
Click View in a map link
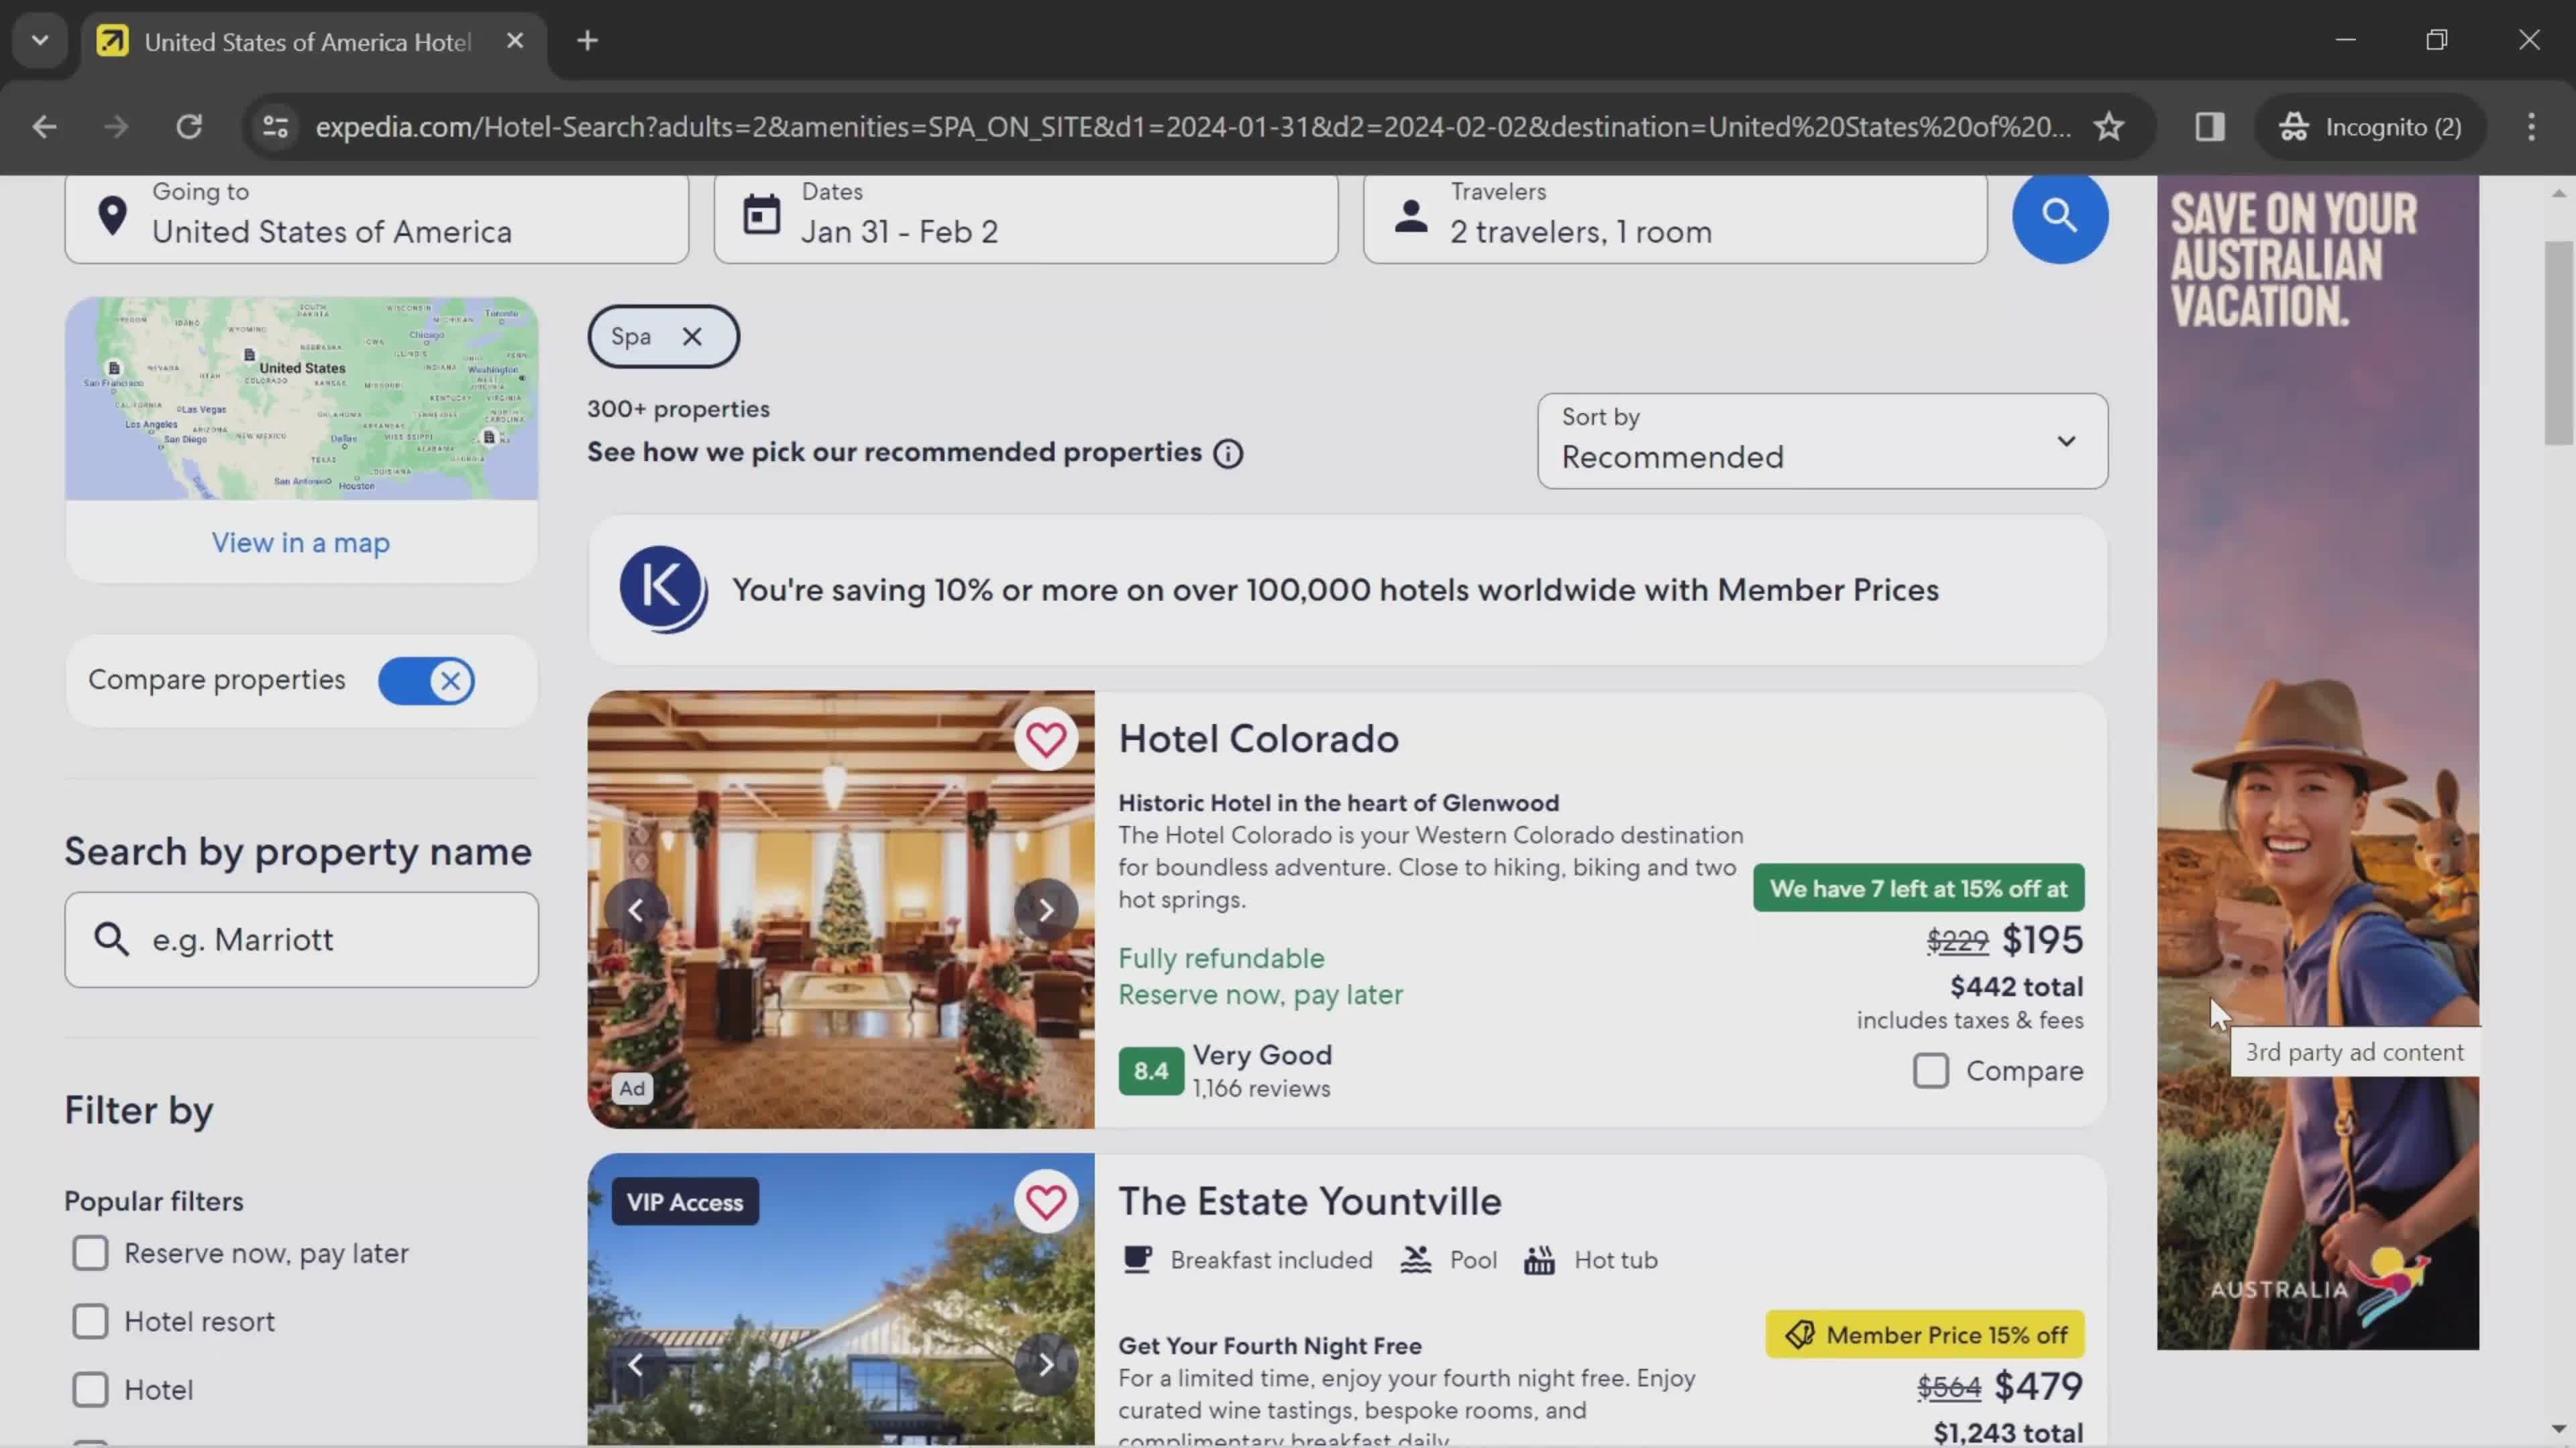point(301,544)
